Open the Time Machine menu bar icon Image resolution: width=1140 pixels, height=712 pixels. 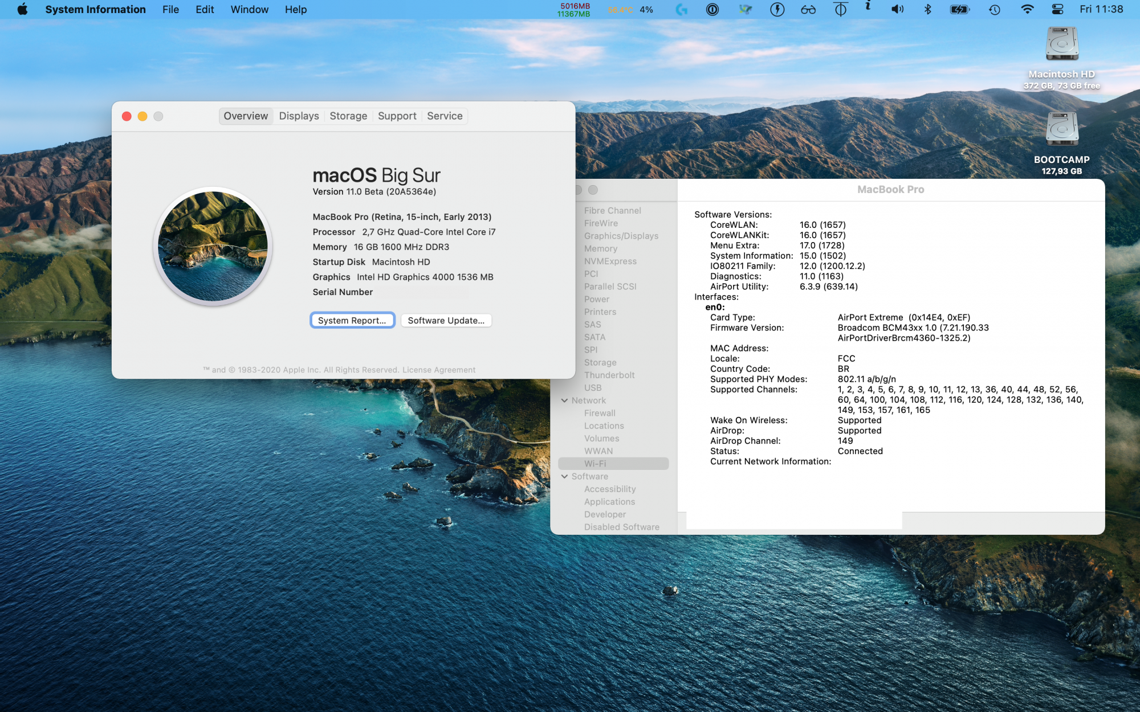click(x=995, y=9)
